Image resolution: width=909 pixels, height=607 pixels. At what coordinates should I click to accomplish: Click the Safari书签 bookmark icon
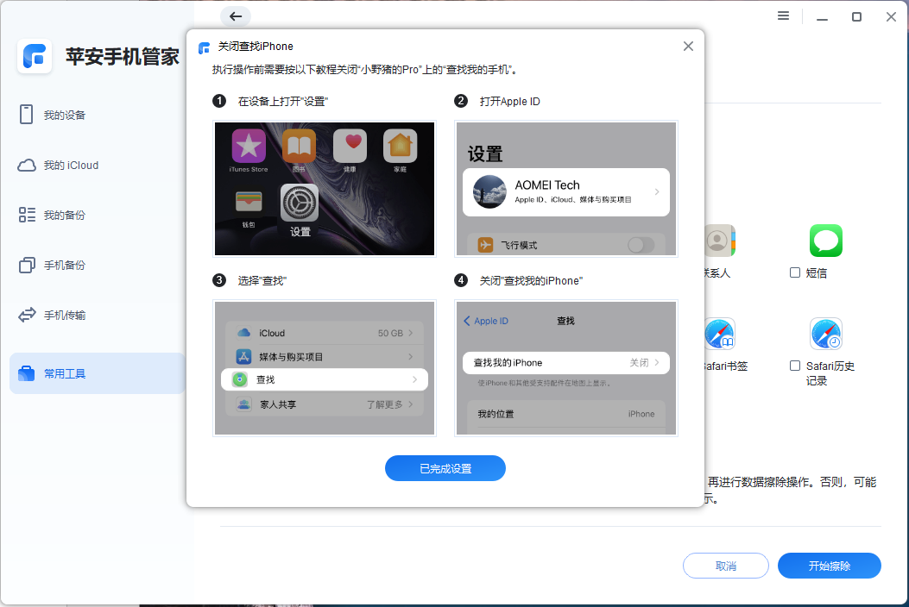(719, 334)
